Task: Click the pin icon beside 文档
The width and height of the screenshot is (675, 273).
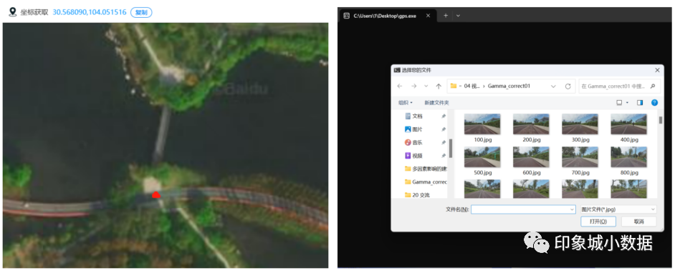Action: 444,116
